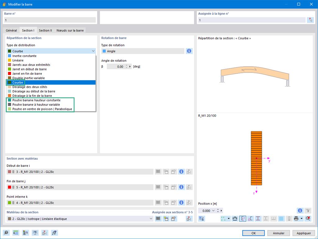Screen dimensions: 318x239
Task: Confirm with the OK button
Action: 253,233
